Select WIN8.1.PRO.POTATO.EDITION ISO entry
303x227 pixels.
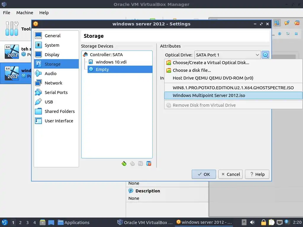(x=233, y=87)
